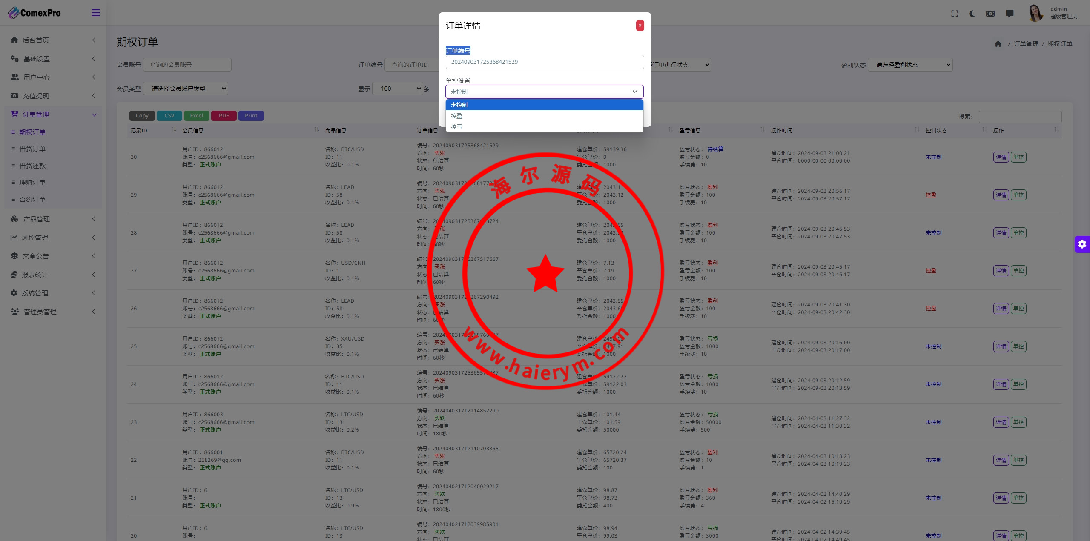Screen dimensions: 1090x541
Task: Open the 单控设置 select box
Action: pos(544,92)
